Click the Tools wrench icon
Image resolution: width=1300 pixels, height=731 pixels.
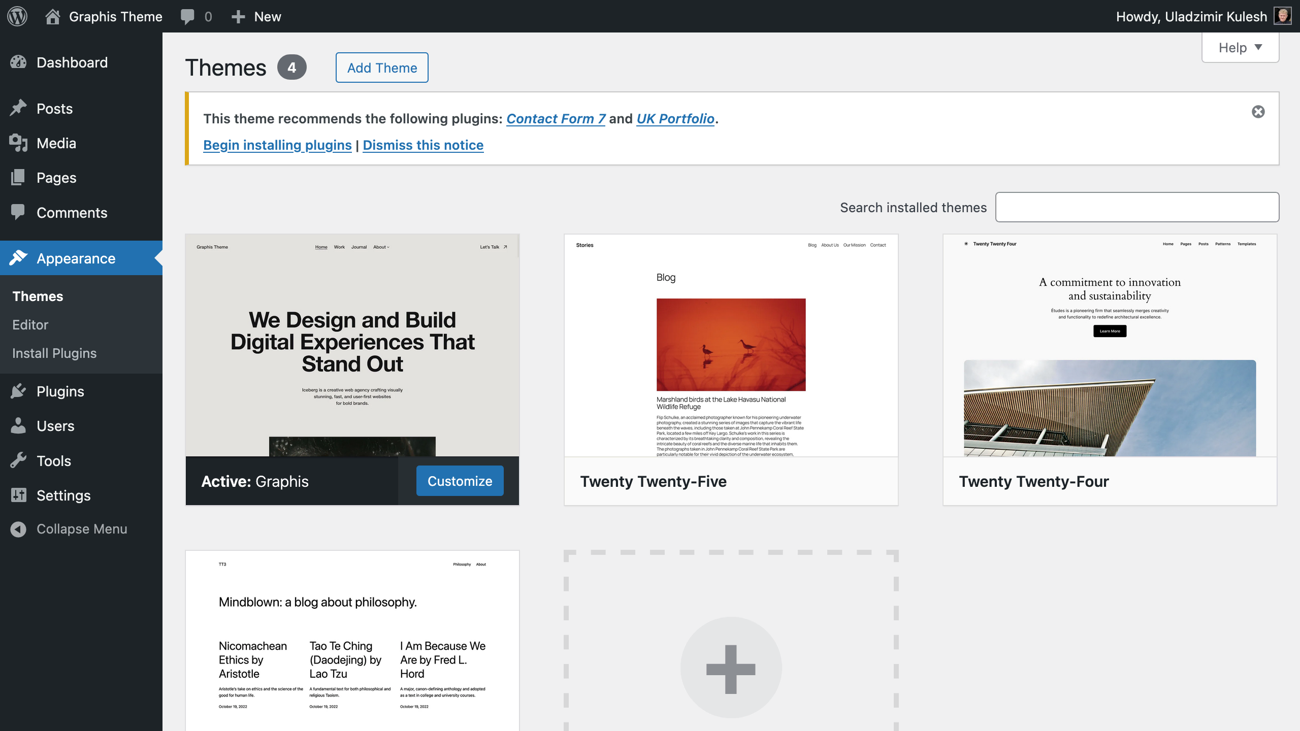point(18,461)
